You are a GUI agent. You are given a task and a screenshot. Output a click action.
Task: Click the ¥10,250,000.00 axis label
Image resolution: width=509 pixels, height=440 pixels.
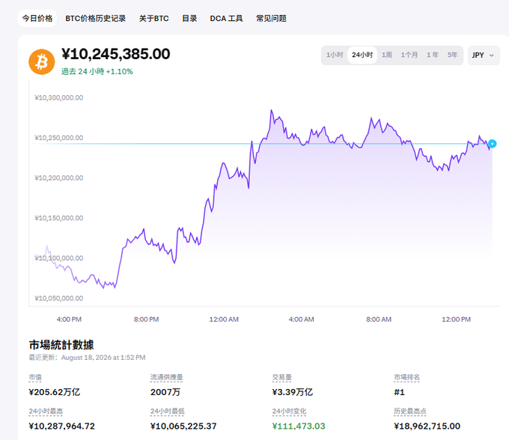point(58,138)
